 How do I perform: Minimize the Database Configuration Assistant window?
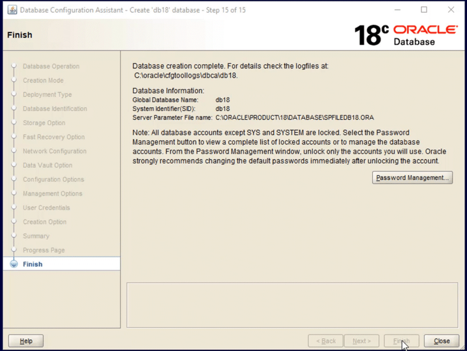[397, 10]
